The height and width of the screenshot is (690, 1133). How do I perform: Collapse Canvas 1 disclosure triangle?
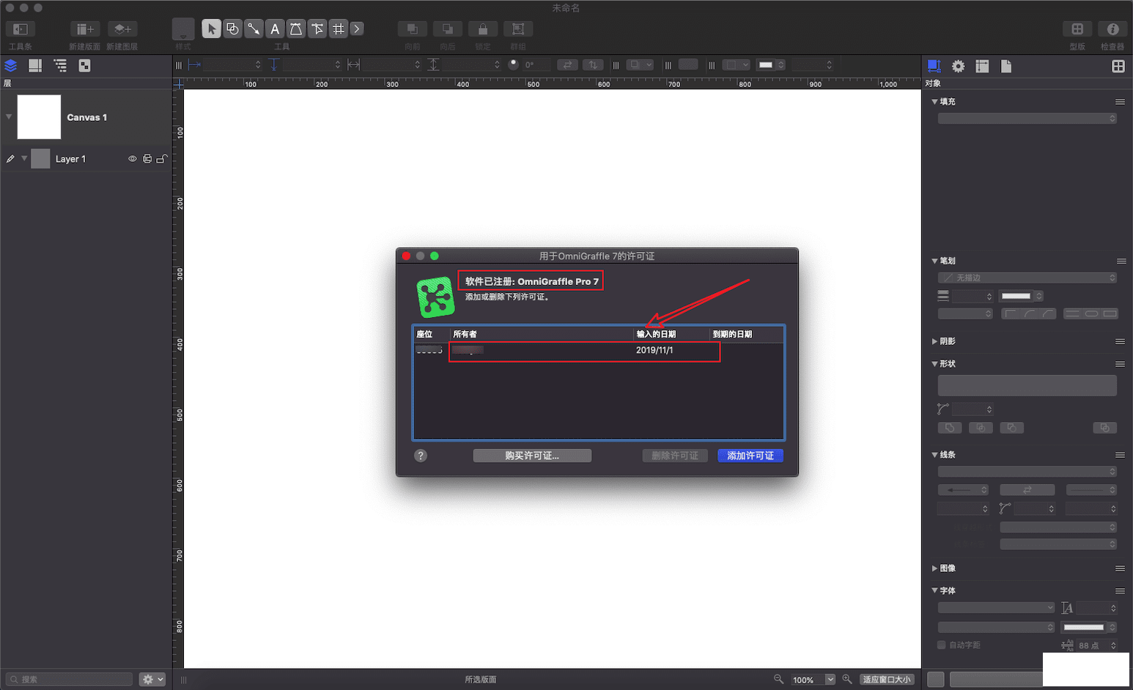click(x=9, y=116)
